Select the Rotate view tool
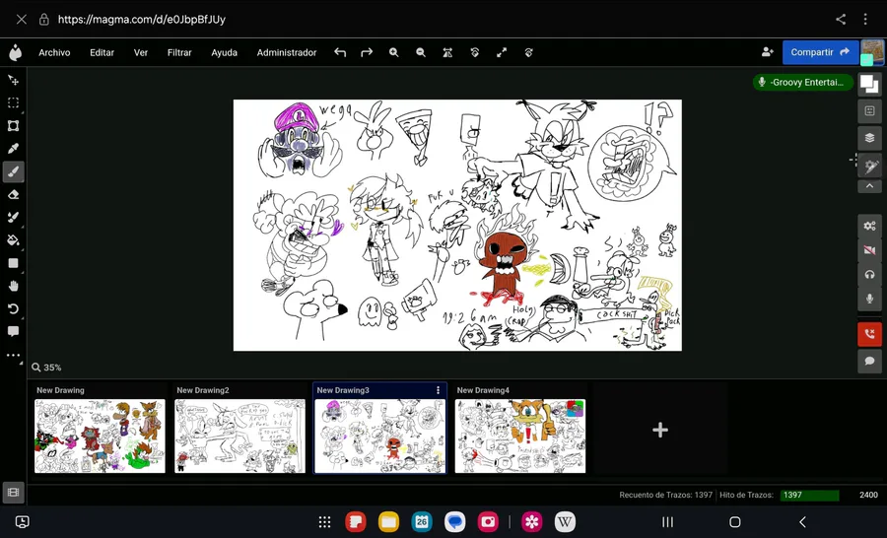The height and width of the screenshot is (538, 887). point(13,308)
